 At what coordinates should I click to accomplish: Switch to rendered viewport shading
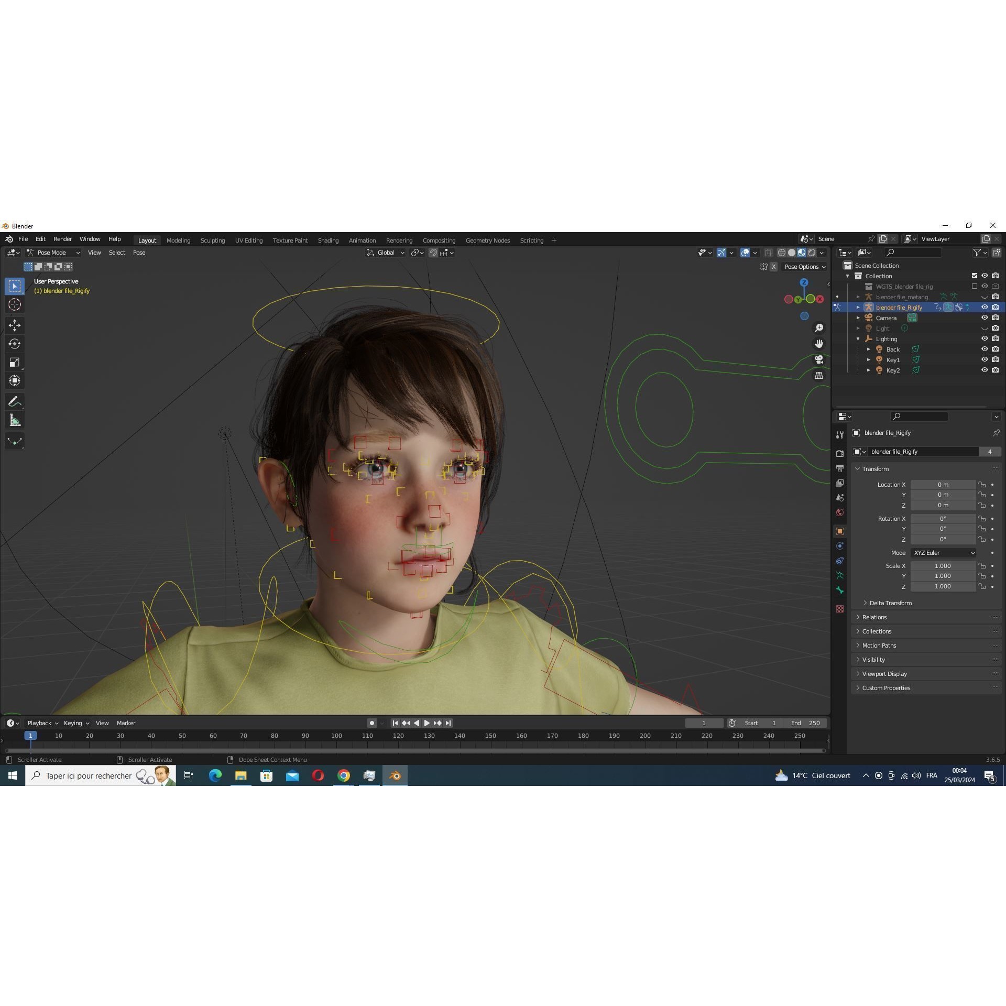click(x=812, y=253)
